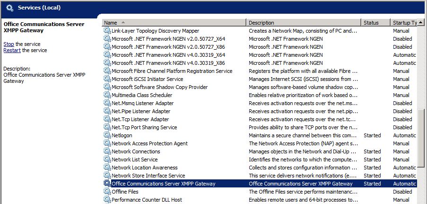427x204 pixels.
Task: Click gear icon of Network Store Interface Service
Action: point(107,175)
